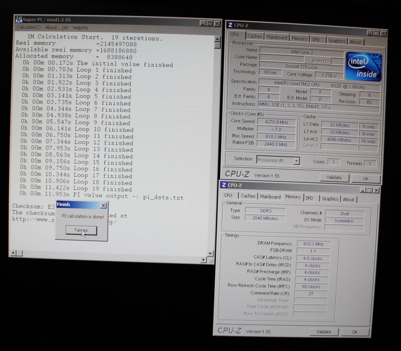Select CPU tab in upper CPU-Z window

coord(235,35)
